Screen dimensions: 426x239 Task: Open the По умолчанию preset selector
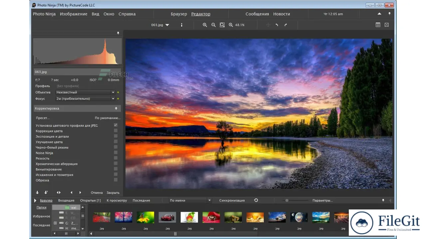coord(107,118)
